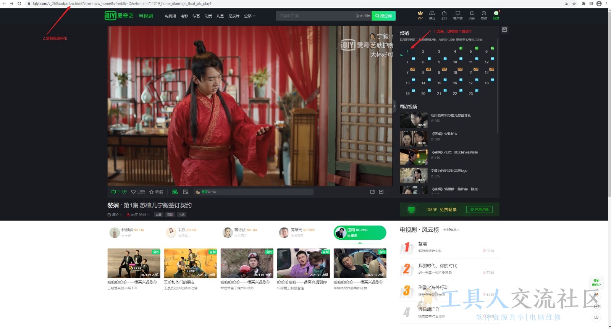The width and height of the screenshot is (611, 329).
Task: Click the 点赞 like heart icon
Action: coord(133,192)
